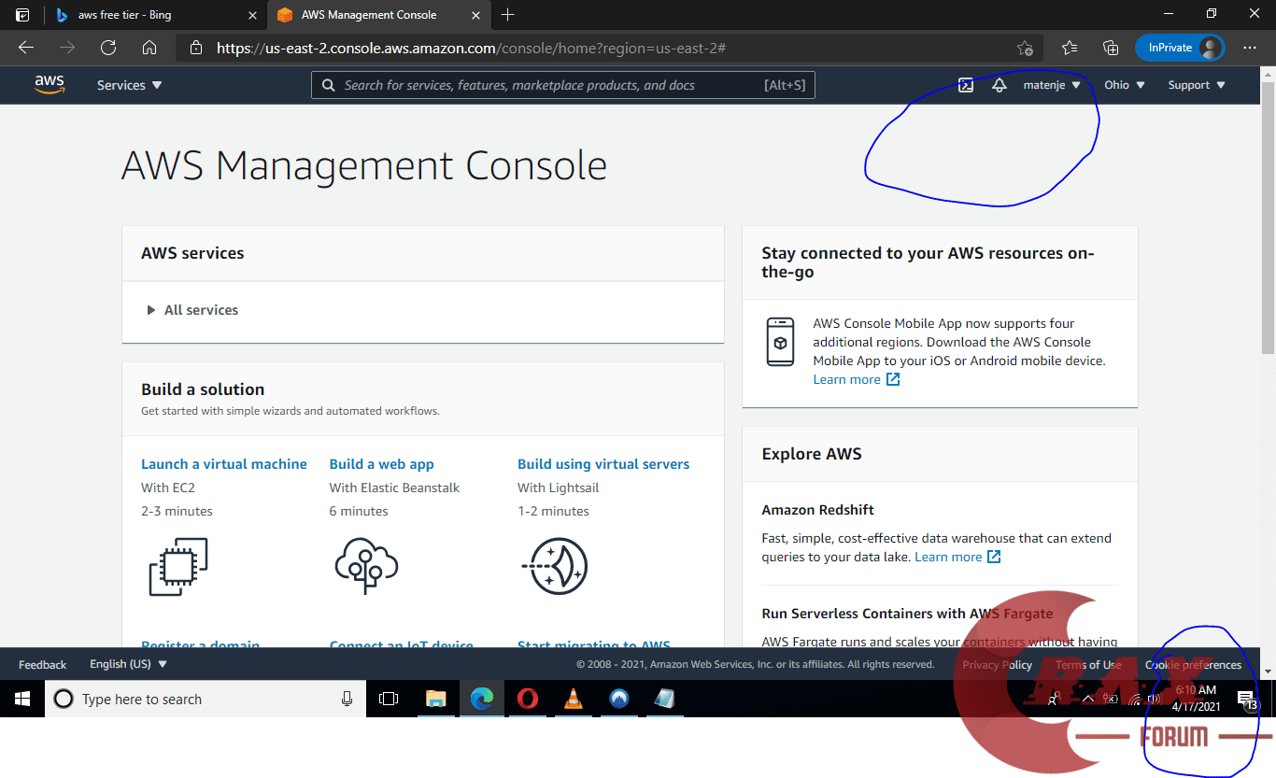Open Opera browser from the taskbar
Viewport: 1276px width, 778px height.
click(x=528, y=699)
